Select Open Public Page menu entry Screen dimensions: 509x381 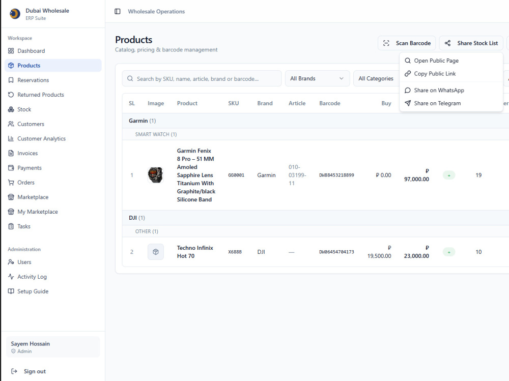451,61
